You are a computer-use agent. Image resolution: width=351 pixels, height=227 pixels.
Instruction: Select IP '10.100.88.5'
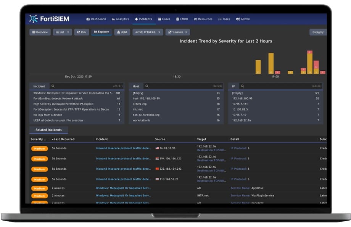(275, 109)
